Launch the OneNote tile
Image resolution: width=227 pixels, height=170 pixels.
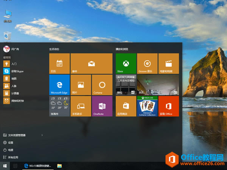(102, 106)
